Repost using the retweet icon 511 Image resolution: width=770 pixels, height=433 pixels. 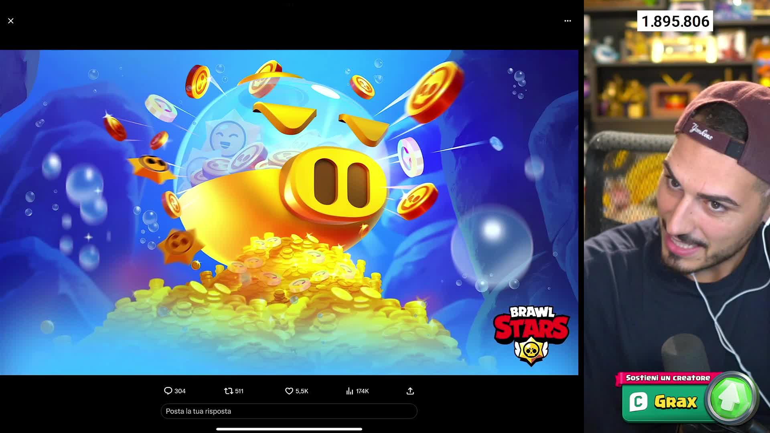(234, 391)
